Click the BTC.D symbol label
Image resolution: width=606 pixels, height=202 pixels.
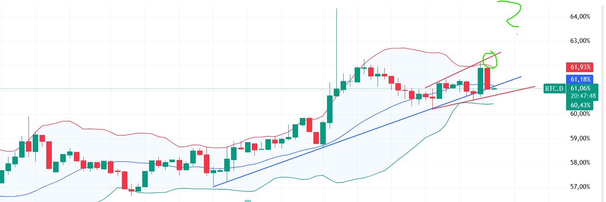point(555,88)
